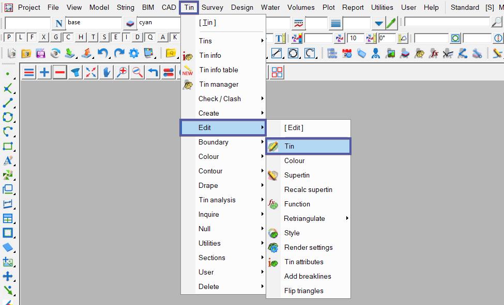Viewport: 504px width, 305px height.
Task: Click the previous view blue arrow icon
Action: (152, 72)
